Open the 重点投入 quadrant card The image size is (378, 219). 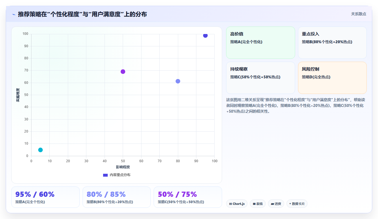(332, 43)
